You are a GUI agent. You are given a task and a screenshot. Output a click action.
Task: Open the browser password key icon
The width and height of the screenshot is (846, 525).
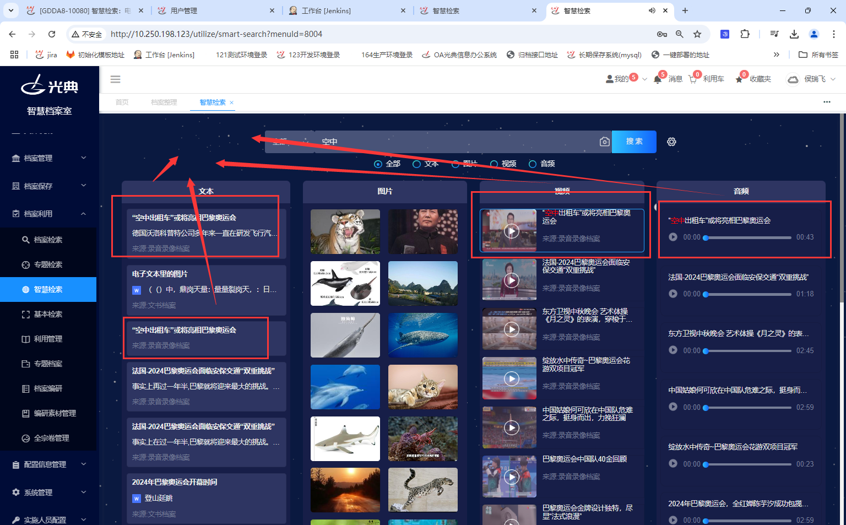[662, 34]
